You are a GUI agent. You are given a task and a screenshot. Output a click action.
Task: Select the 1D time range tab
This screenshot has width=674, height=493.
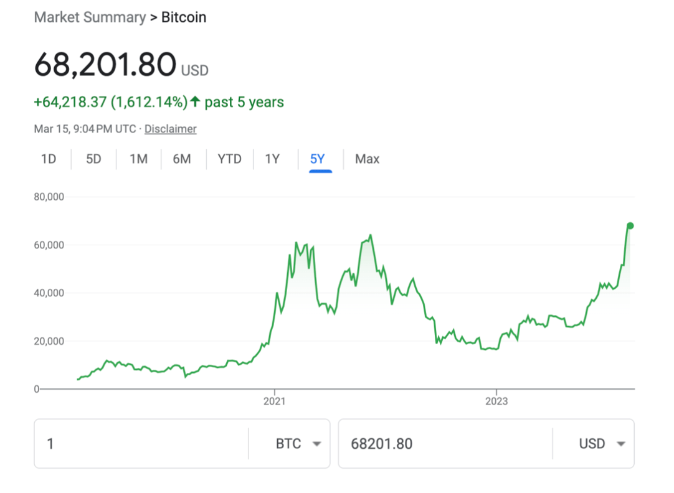coord(49,159)
